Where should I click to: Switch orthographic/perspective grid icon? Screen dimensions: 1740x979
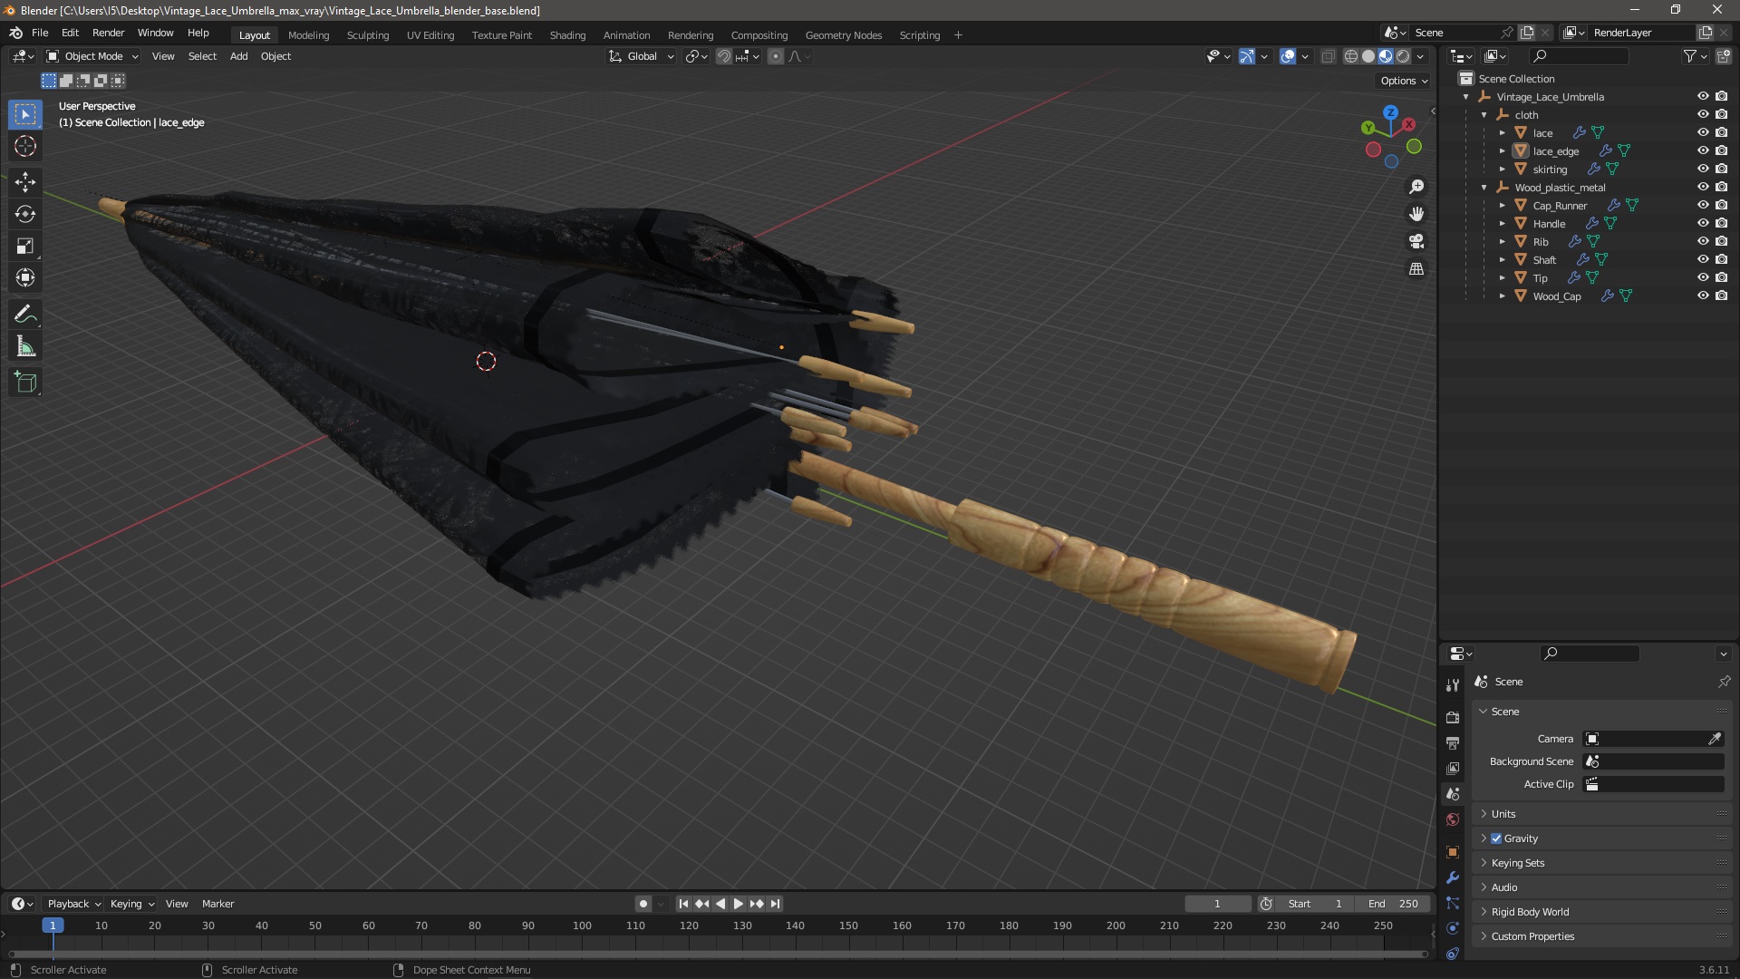(1416, 269)
